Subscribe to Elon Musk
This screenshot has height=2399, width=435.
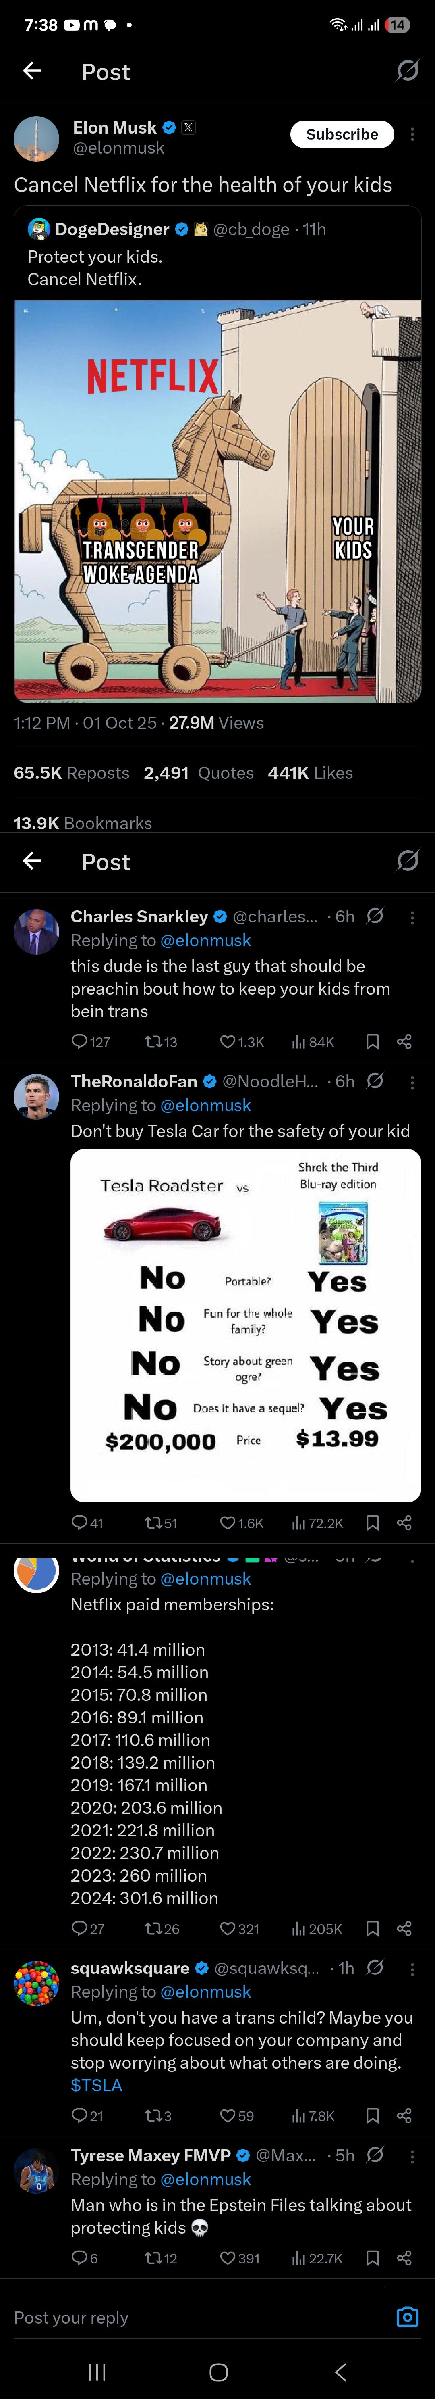tap(342, 134)
